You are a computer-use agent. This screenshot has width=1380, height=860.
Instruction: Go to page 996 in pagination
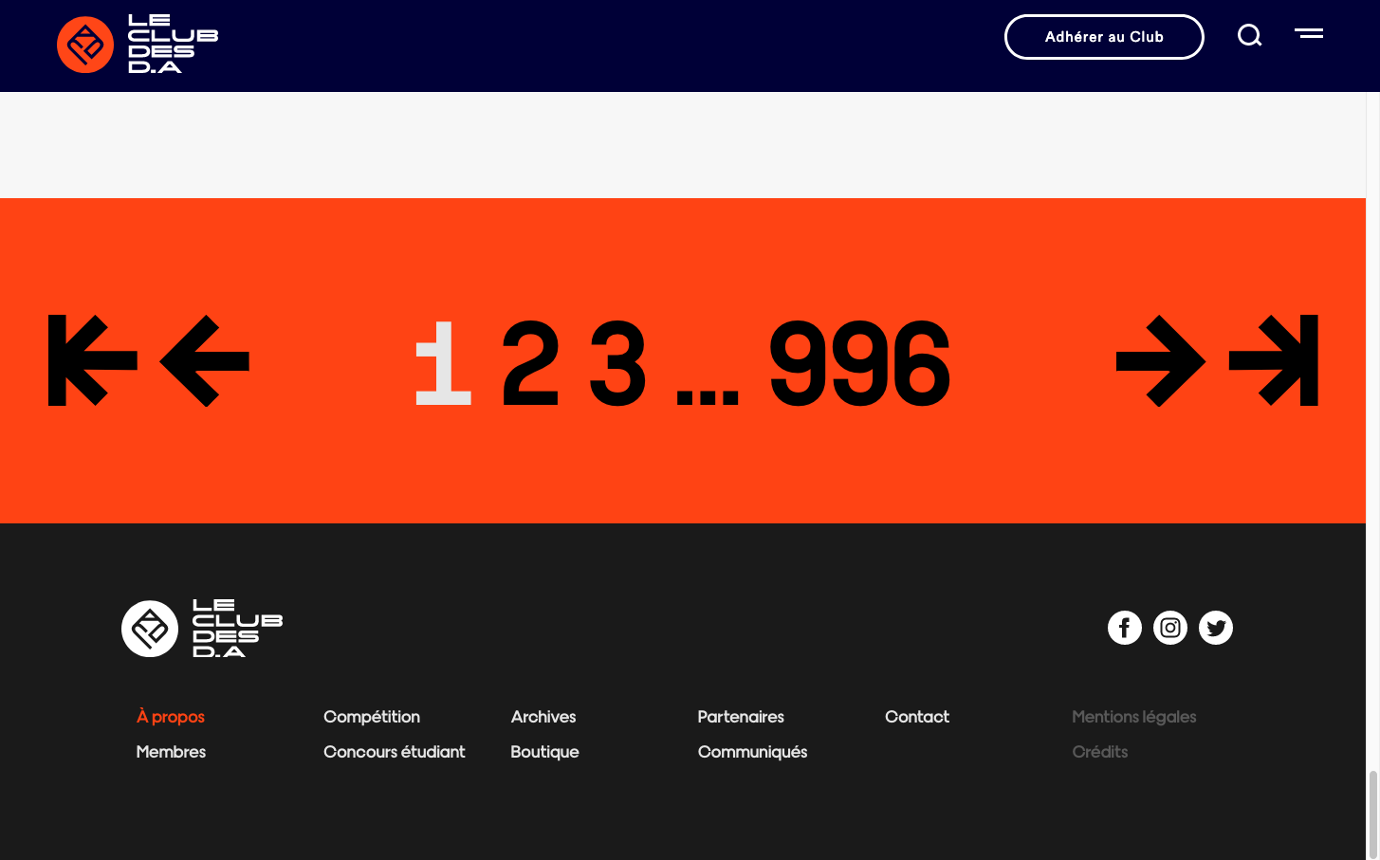(859, 363)
